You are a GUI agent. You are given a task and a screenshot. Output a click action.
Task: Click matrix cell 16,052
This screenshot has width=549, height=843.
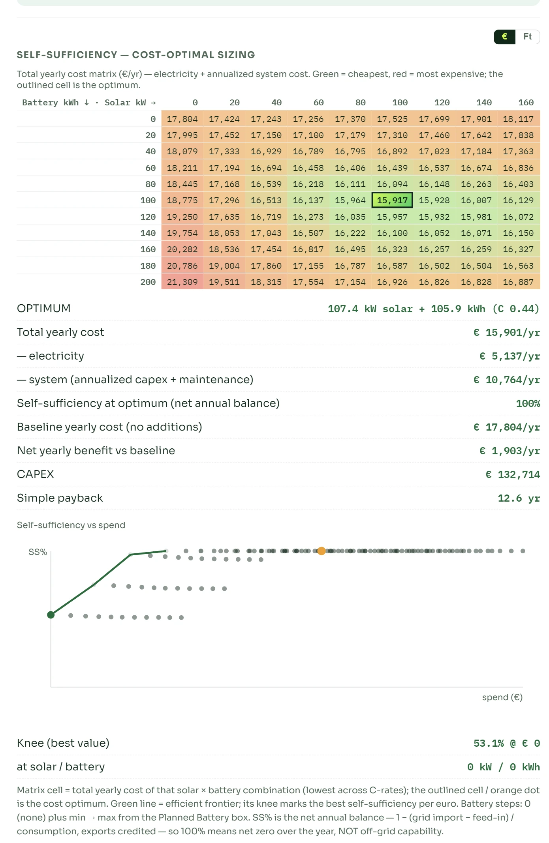(x=434, y=233)
